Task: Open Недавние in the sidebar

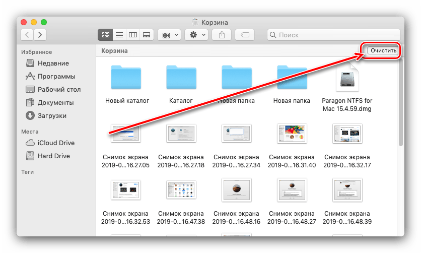Action: click(53, 64)
